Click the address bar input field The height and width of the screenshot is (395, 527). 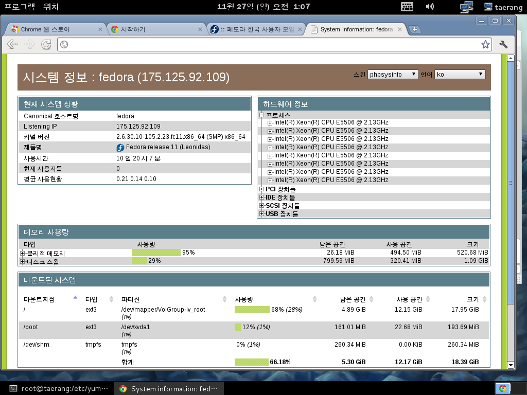click(274, 44)
